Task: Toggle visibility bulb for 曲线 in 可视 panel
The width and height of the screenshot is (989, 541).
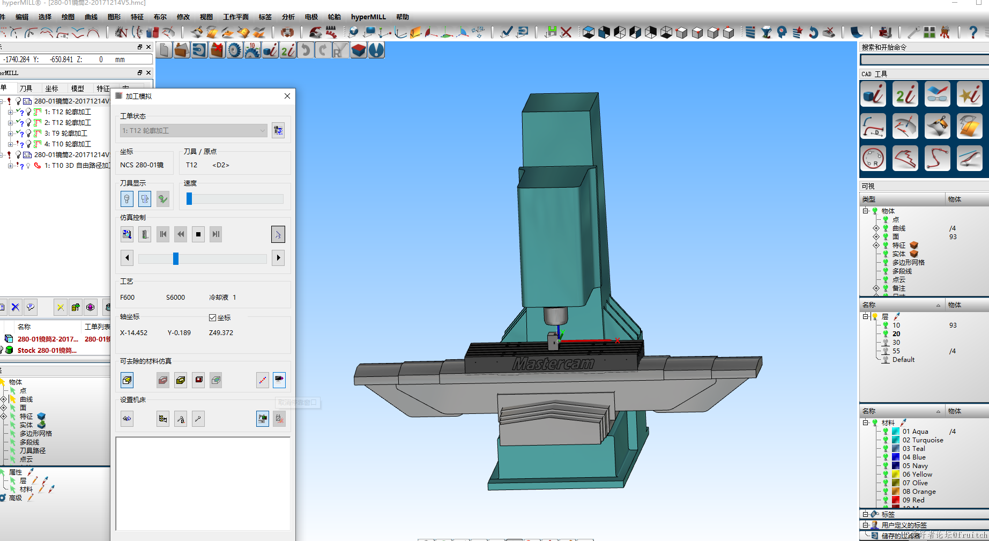Action: pos(886,228)
